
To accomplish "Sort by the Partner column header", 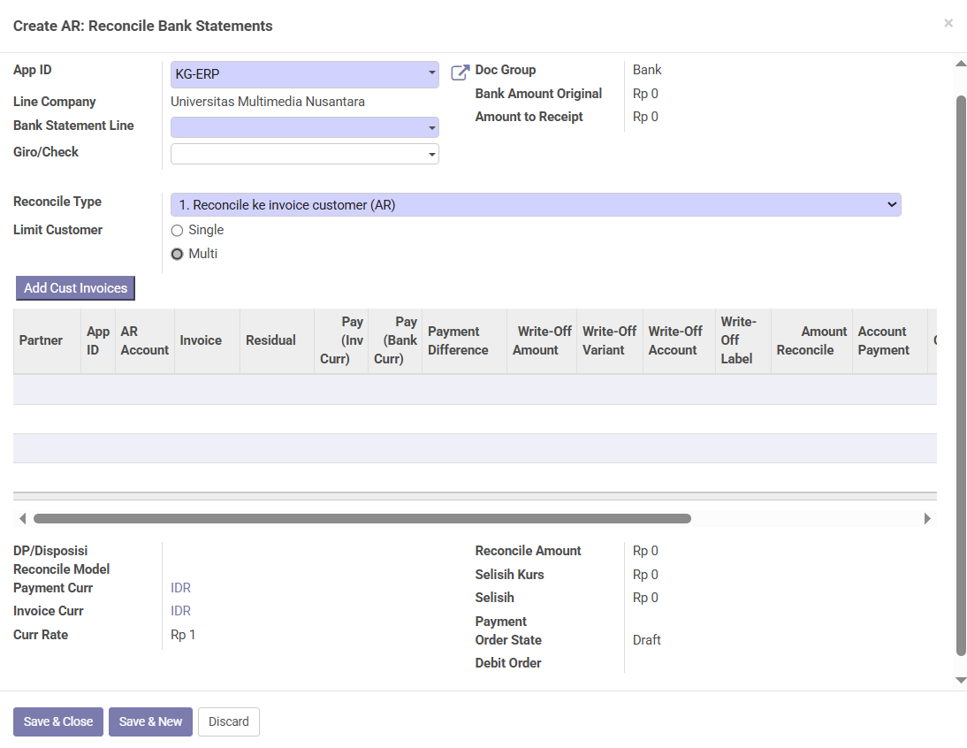I will (x=41, y=340).
